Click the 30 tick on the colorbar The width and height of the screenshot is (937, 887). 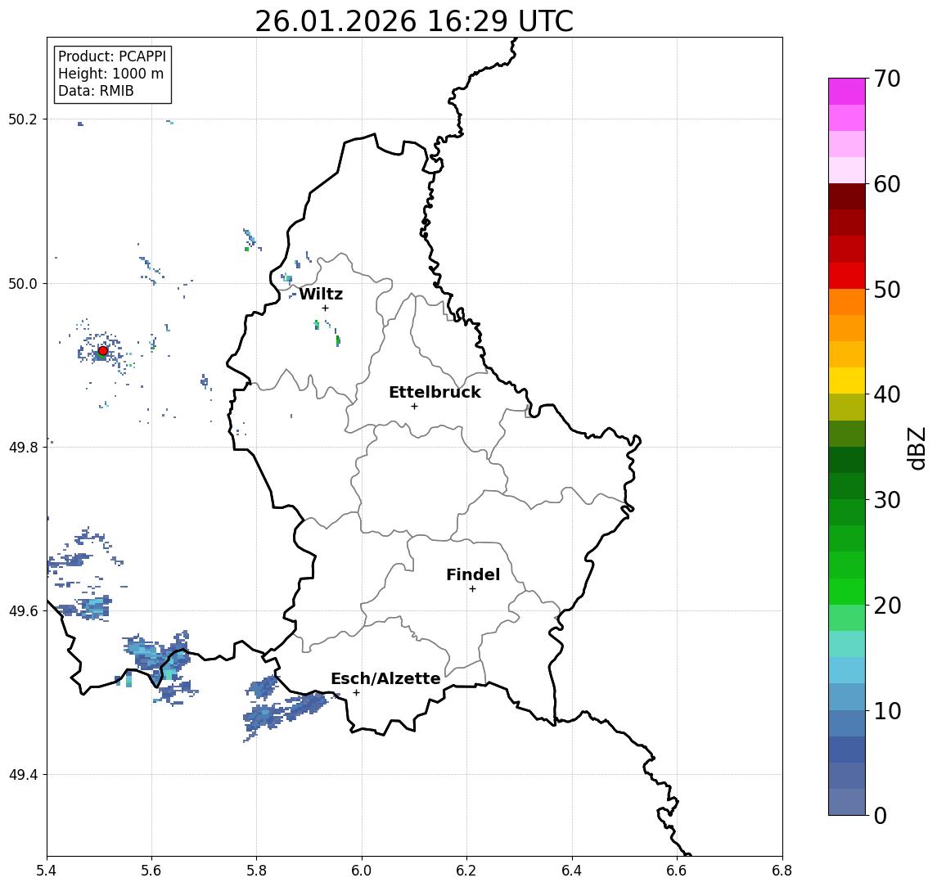coord(886,500)
